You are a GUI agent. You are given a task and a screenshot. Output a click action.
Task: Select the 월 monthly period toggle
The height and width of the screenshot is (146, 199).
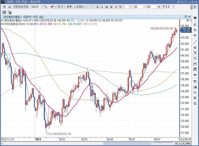(x=107, y=7)
